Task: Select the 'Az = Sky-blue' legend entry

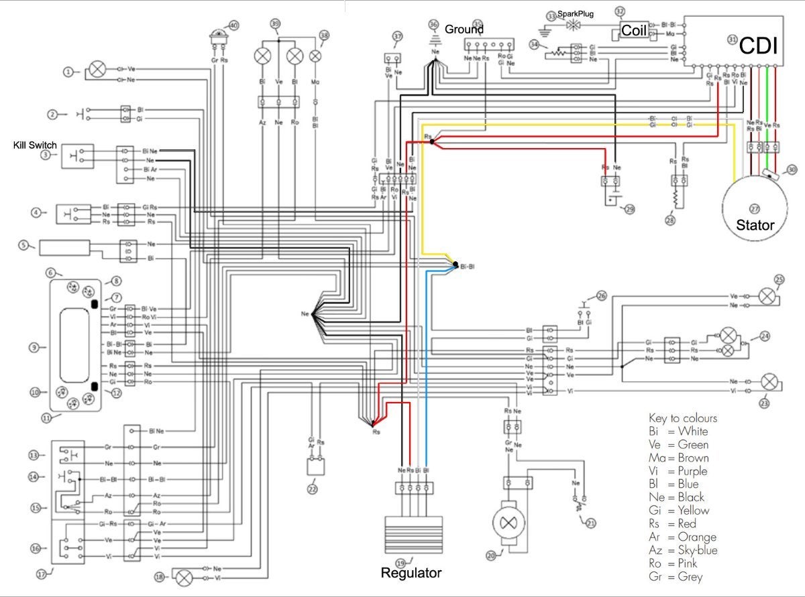Action: [x=683, y=550]
